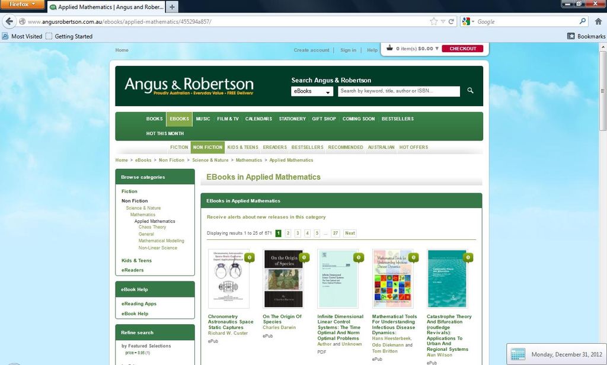Open URL history dropdown arrow
The height and width of the screenshot is (365, 607).
pyautogui.click(x=443, y=22)
